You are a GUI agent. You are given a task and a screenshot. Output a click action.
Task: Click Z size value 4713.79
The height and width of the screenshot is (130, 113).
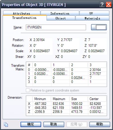click(77, 112)
